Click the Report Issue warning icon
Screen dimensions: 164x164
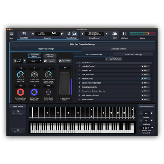coord(18,130)
